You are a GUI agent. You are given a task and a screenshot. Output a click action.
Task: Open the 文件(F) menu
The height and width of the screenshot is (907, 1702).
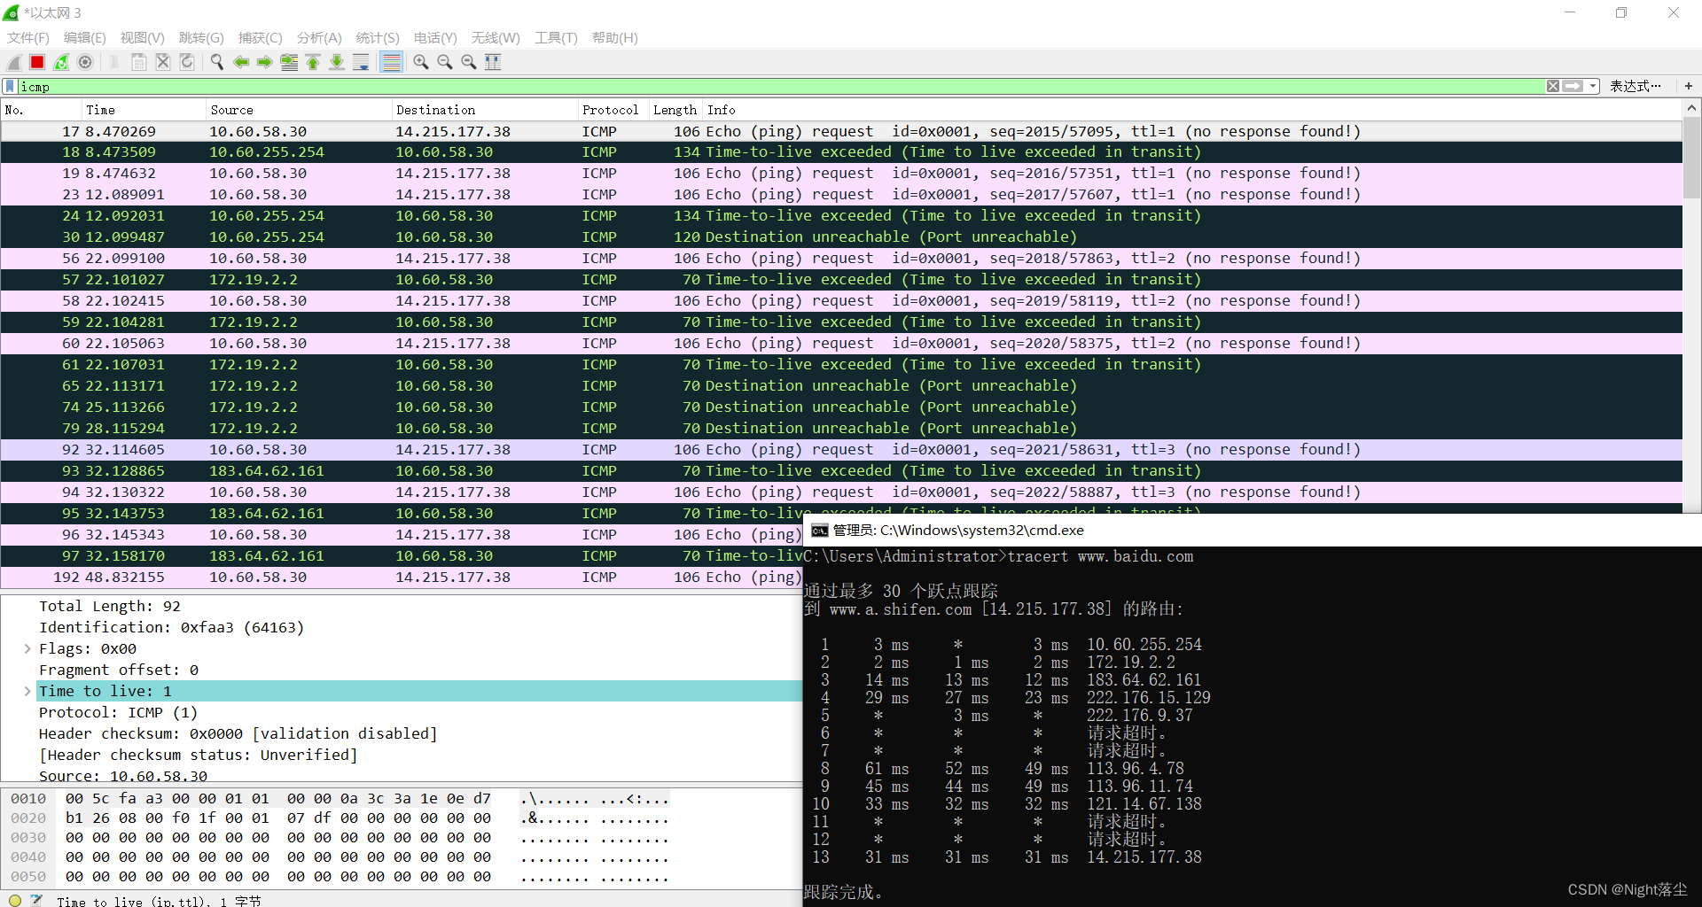point(28,37)
